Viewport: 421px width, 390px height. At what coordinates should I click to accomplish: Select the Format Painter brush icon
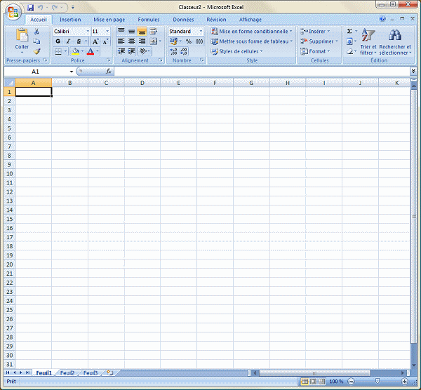36,51
